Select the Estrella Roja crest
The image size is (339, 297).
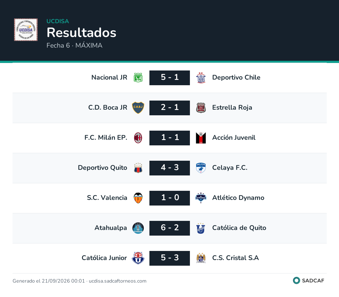201,108
